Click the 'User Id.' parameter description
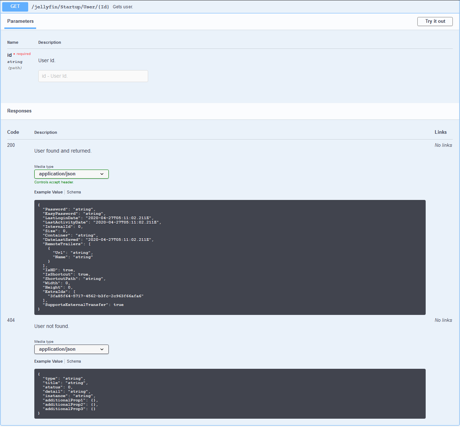The width and height of the screenshot is (460, 427). click(x=47, y=60)
